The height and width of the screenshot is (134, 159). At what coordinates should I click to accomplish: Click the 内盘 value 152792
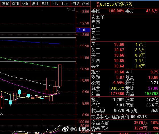coord(152,94)
